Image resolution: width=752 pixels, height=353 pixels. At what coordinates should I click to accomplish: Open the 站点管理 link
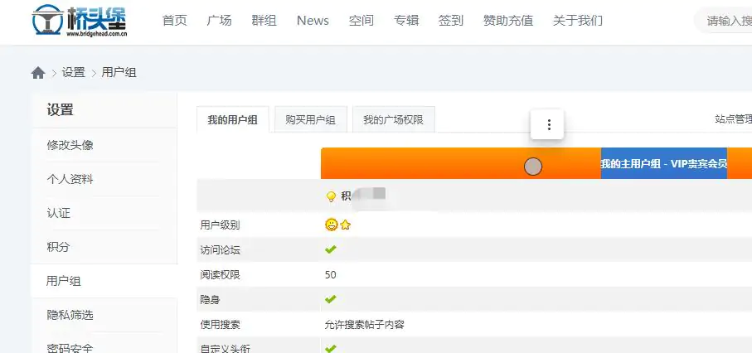[x=733, y=119]
